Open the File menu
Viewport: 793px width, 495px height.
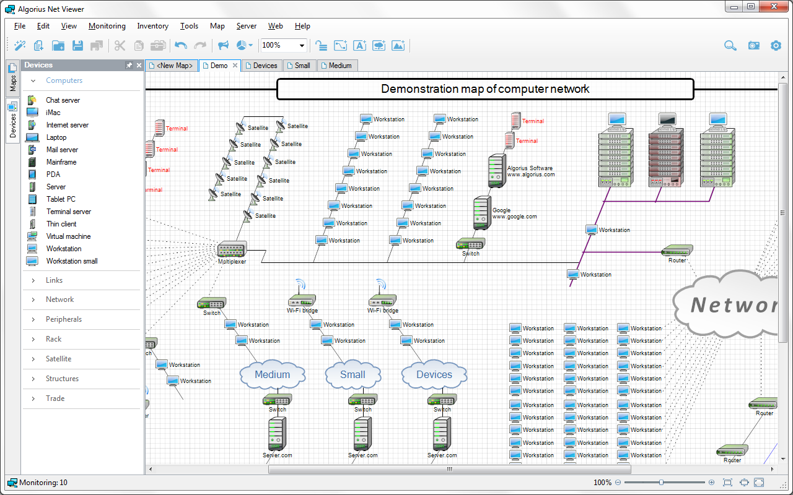[20, 26]
